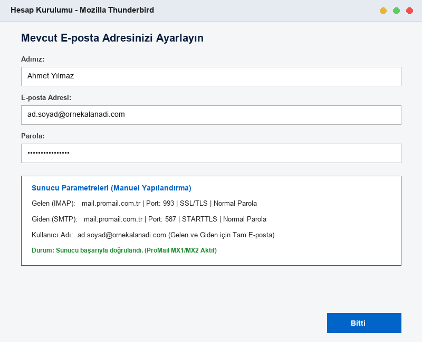The image size is (422, 342).
Task: Select the Parola password field
Action: (x=211, y=153)
